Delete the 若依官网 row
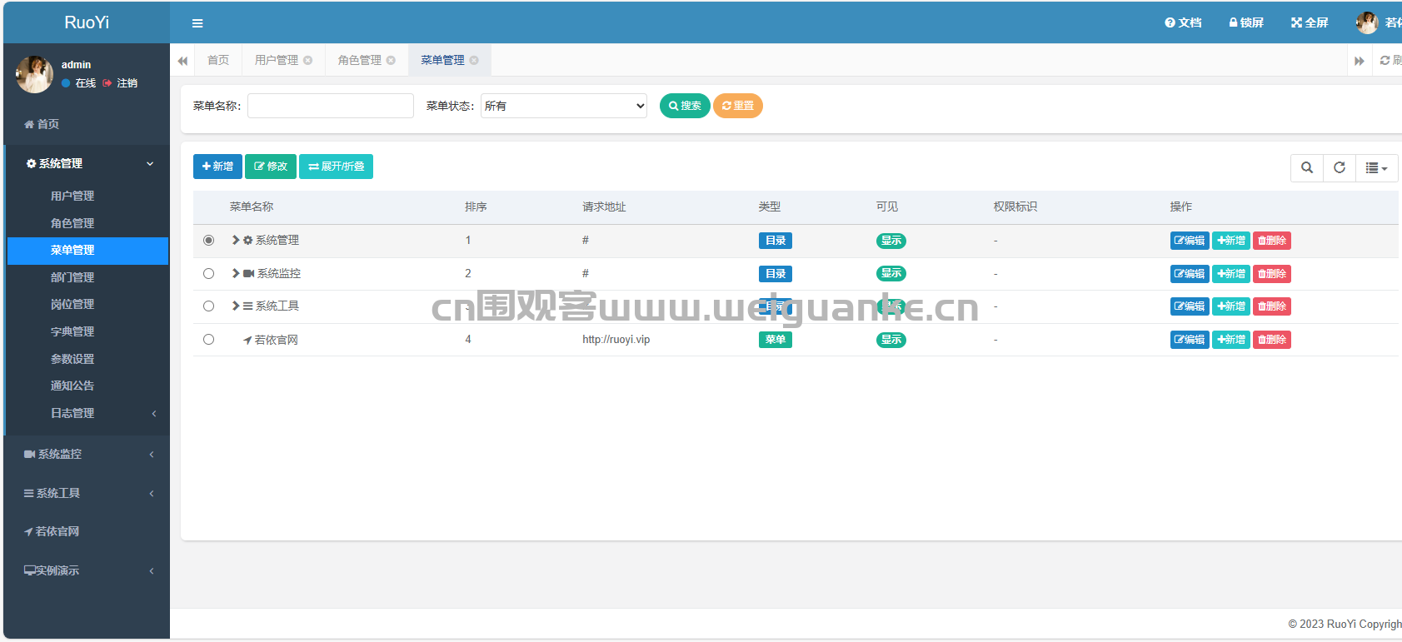 1272,340
